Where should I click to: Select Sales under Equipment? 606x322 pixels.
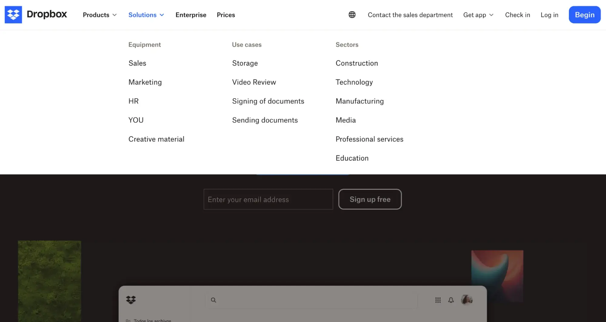pos(137,63)
